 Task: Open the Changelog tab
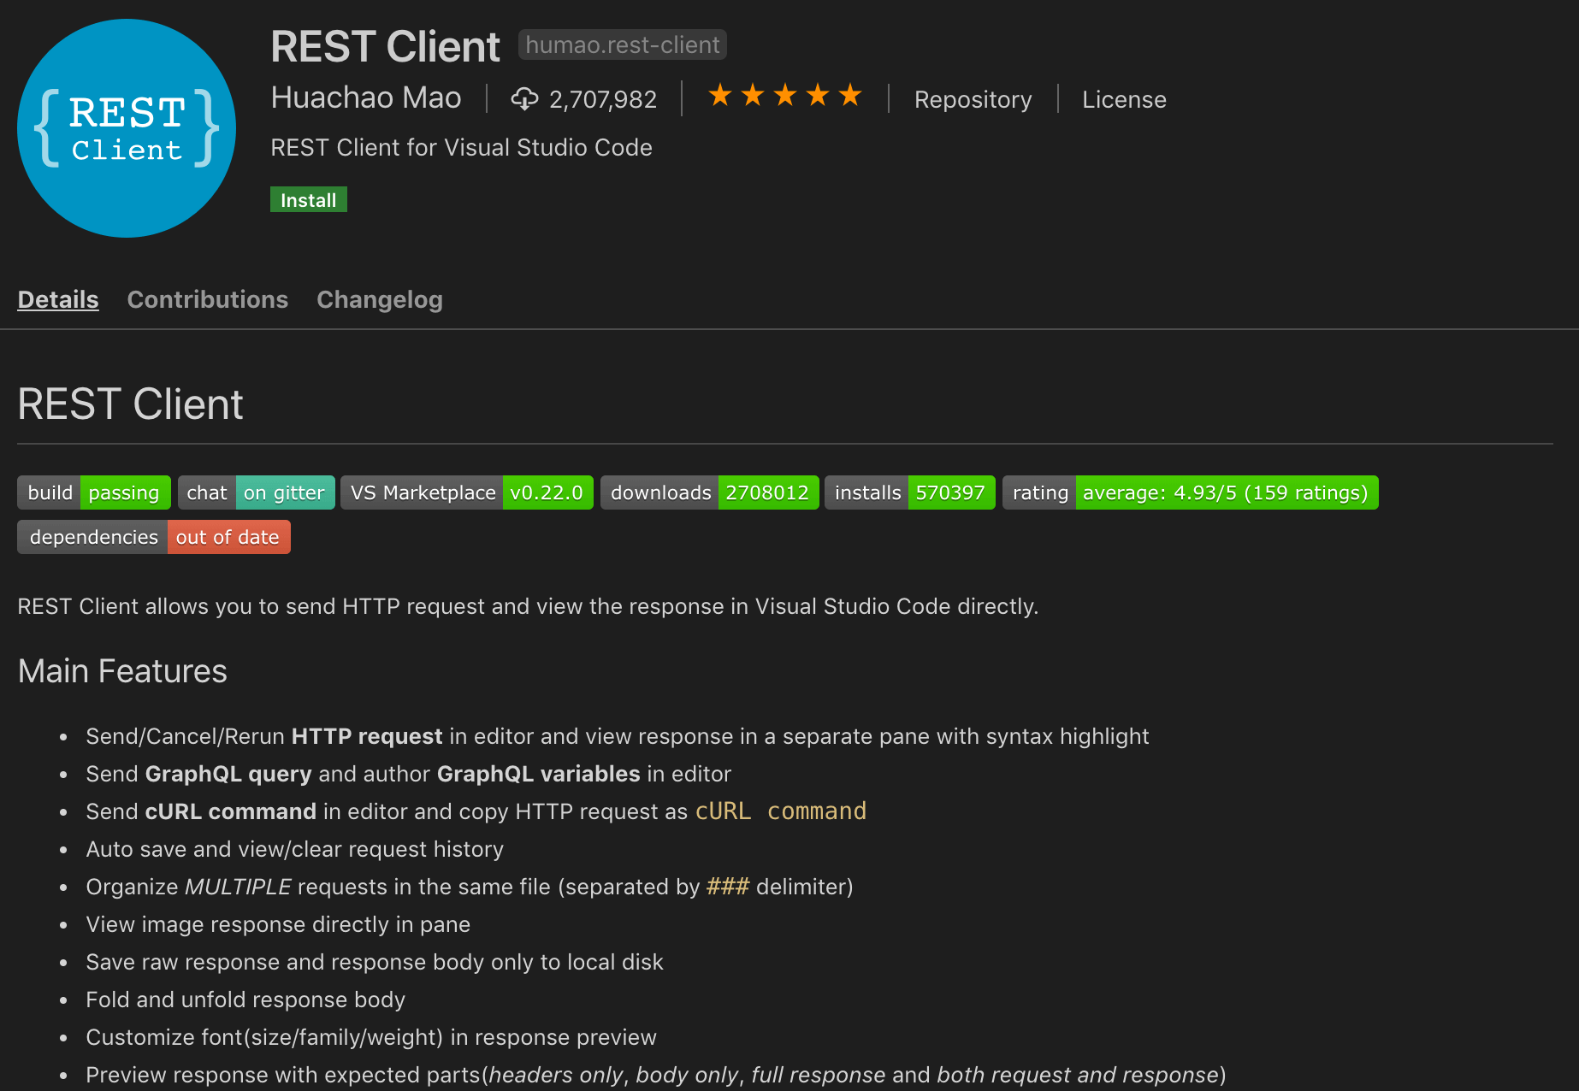click(380, 299)
